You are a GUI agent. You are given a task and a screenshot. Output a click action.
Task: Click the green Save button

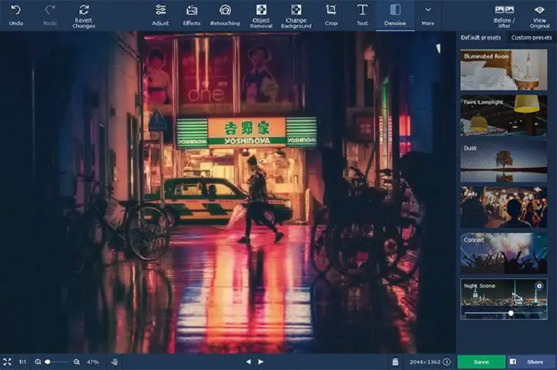[481, 362]
